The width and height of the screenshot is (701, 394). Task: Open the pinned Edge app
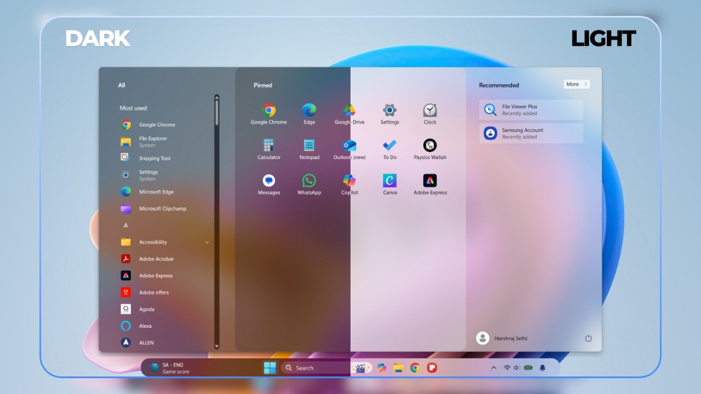point(309,114)
